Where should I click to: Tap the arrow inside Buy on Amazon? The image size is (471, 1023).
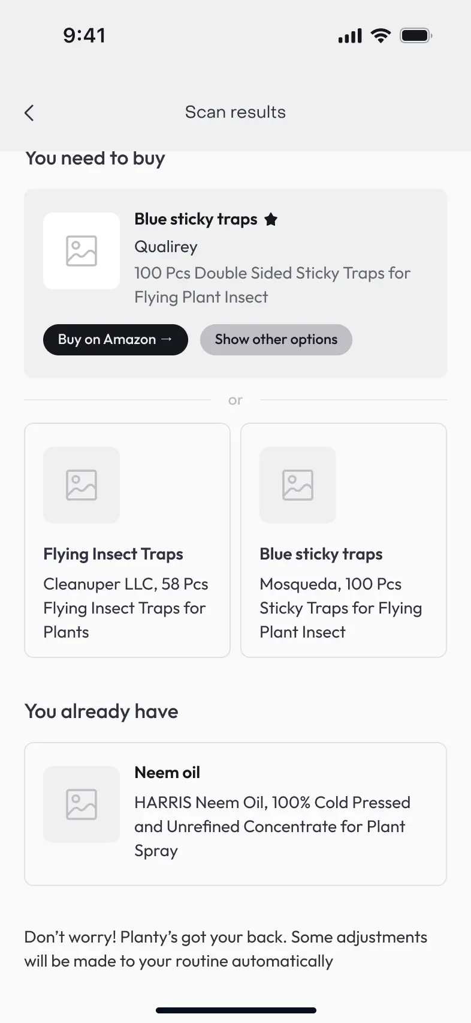[x=167, y=339]
